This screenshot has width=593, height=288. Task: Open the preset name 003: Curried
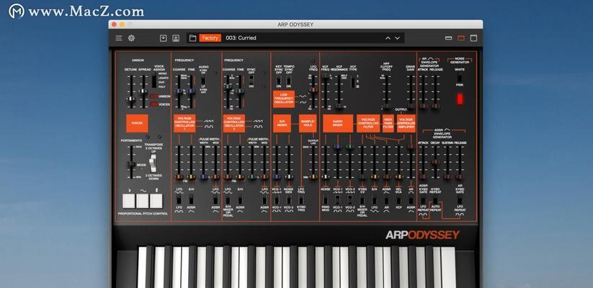241,37
